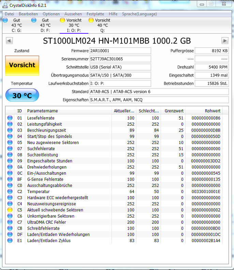Select disk Q: at 40 °C
Viewport: 234px width, 270px height.
tap(103, 25)
